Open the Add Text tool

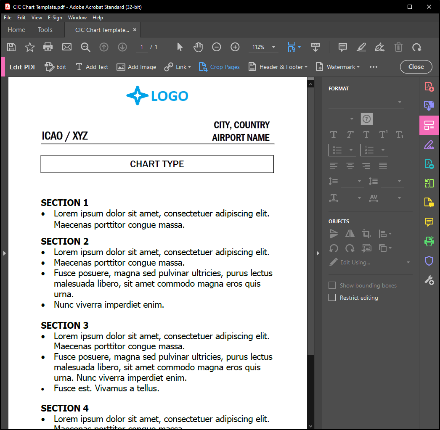click(92, 67)
